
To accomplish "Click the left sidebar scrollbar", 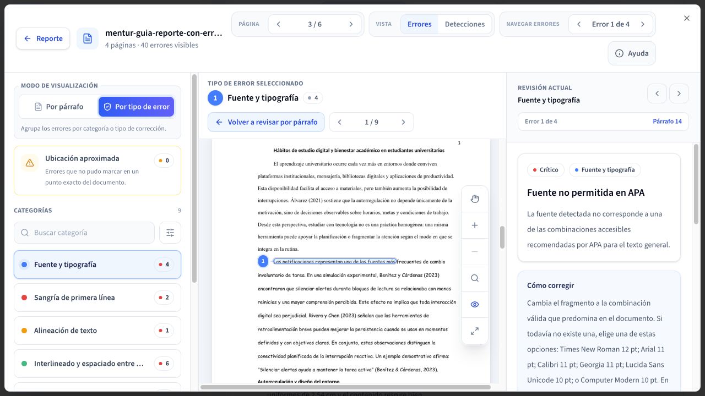I will pos(194,179).
